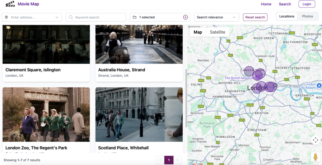
Task: Click the folder icon in category filter
Action: pos(135,17)
